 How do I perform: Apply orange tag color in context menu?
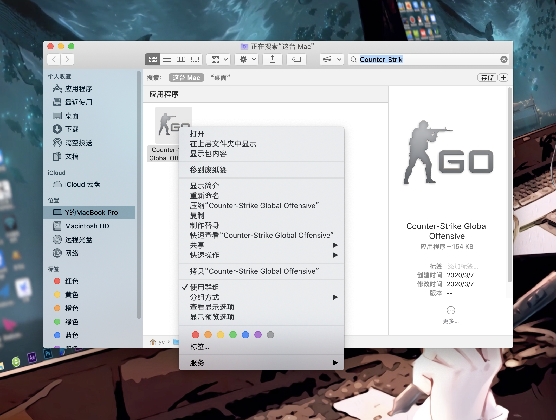208,335
